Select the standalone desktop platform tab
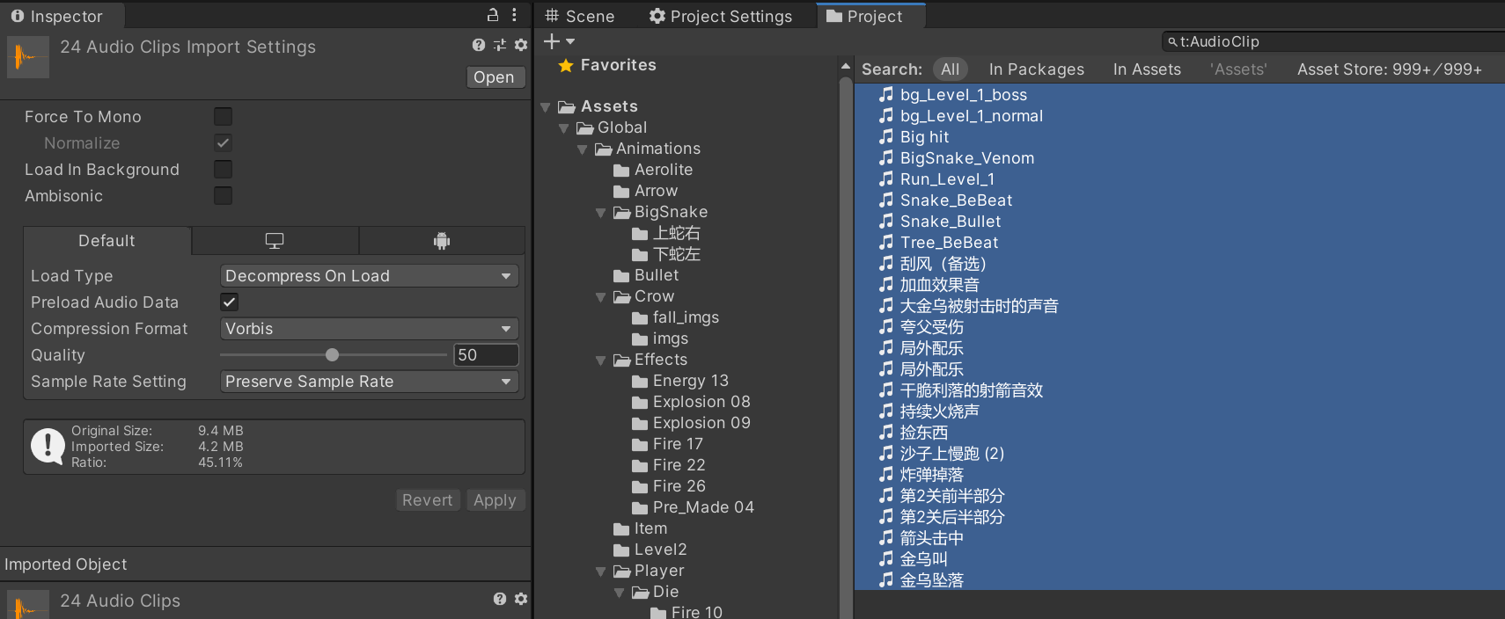Viewport: 1505px width, 619px height. click(x=275, y=241)
